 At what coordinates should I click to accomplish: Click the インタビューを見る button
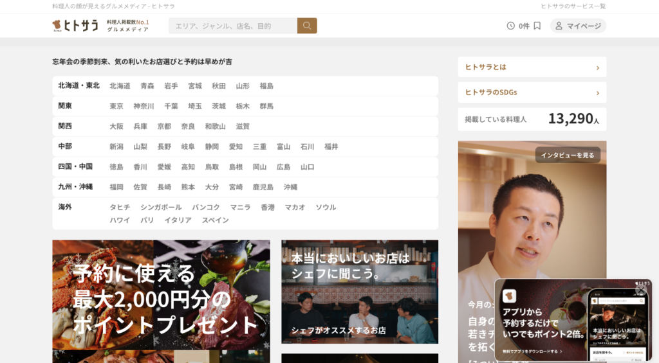[x=567, y=155]
